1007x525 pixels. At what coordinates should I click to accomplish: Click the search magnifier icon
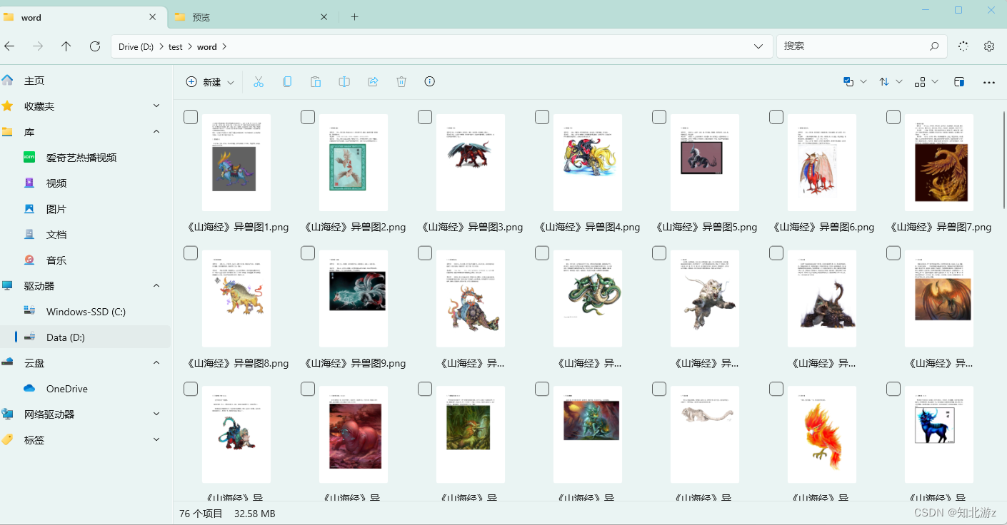tap(934, 46)
